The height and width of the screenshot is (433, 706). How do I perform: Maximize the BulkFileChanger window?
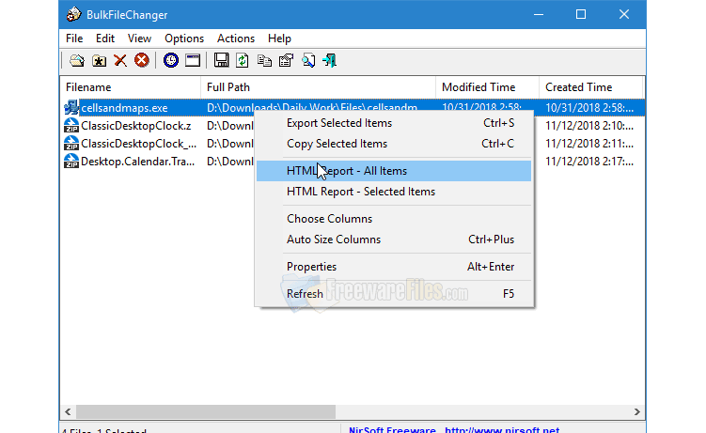tap(581, 14)
